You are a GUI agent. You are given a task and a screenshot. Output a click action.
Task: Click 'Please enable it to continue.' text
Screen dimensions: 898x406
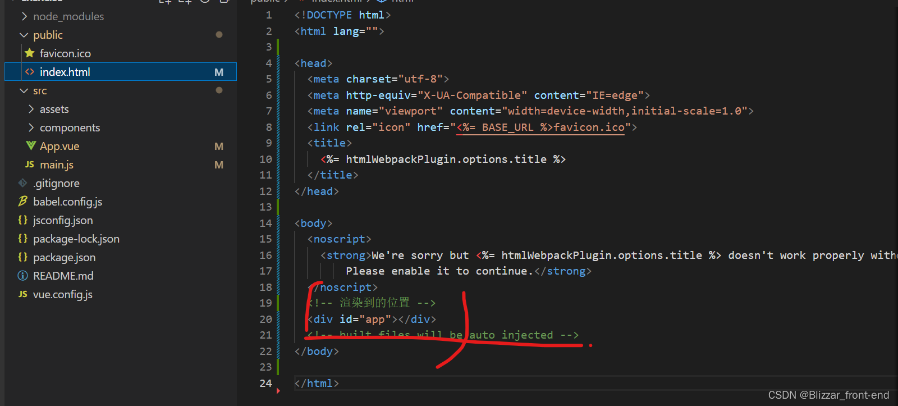pos(439,271)
